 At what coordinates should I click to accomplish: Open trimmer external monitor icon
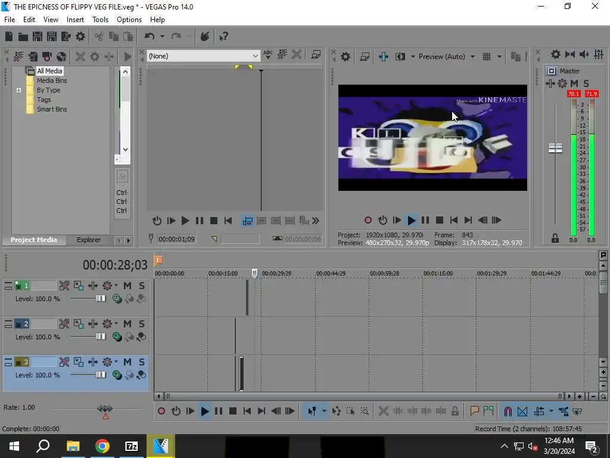[316, 54]
